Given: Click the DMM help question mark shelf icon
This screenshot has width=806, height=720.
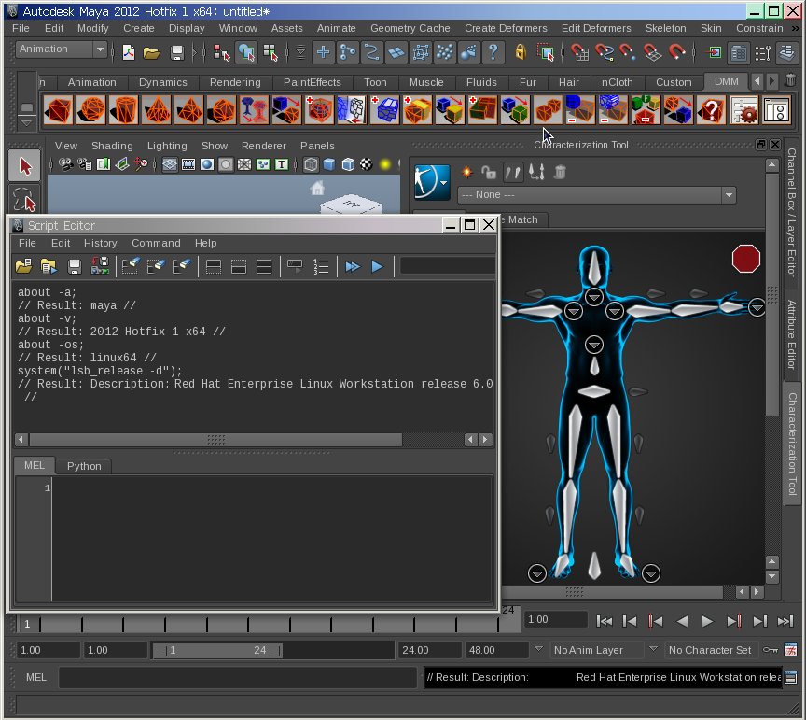Looking at the screenshot, I should coord(712,109).
